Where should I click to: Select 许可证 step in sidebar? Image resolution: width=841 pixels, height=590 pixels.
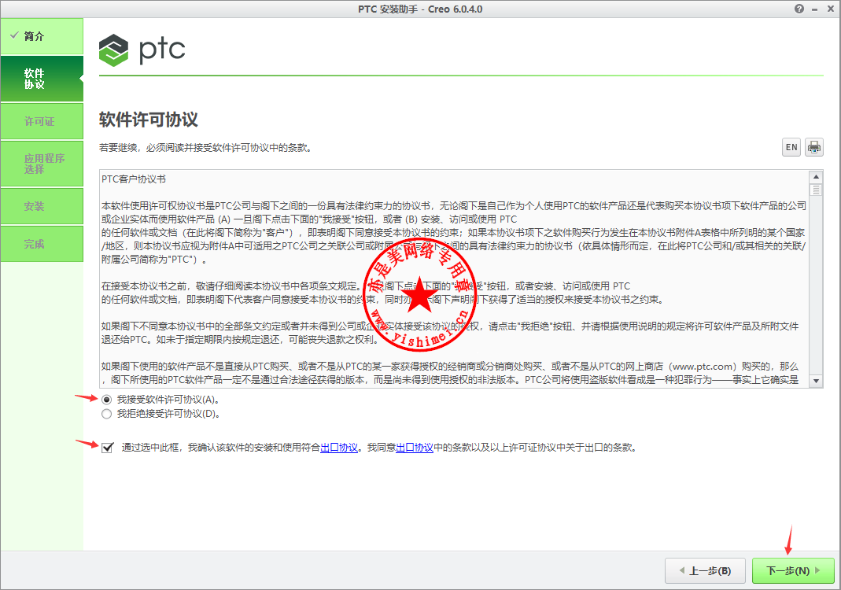point(42,121)
